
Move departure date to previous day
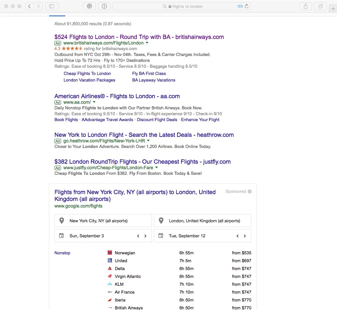138,236
